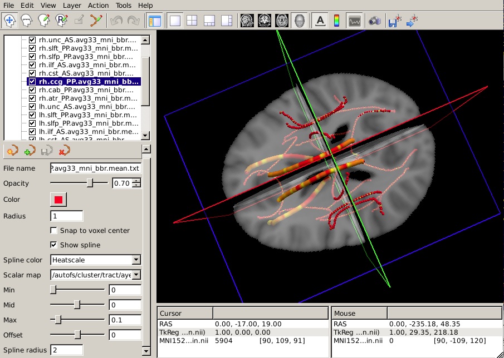Screen dimensions: 504x358
Task: Click the camera screenshot icon
Action: coord(375,21)
